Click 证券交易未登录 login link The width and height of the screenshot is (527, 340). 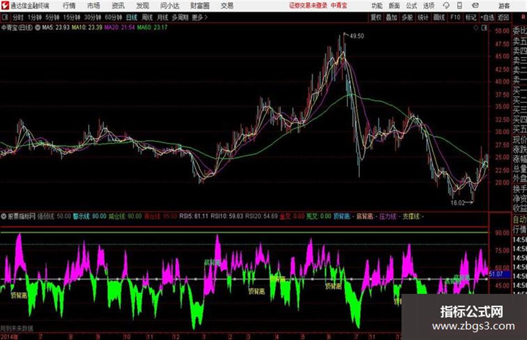[308, 6]
